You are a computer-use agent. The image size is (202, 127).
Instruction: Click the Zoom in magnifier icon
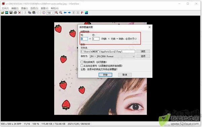coord(57,13)
